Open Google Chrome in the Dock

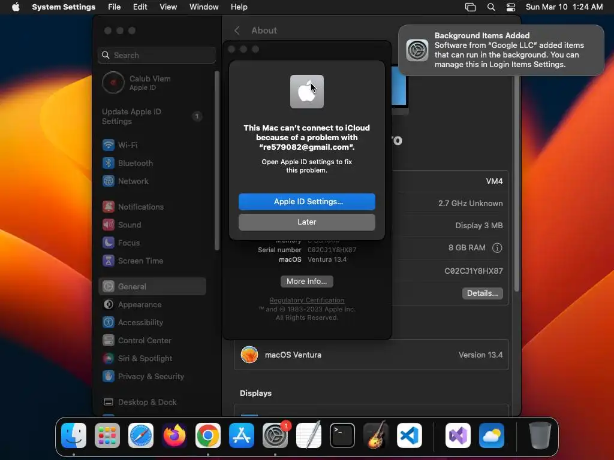pos(208,435)
